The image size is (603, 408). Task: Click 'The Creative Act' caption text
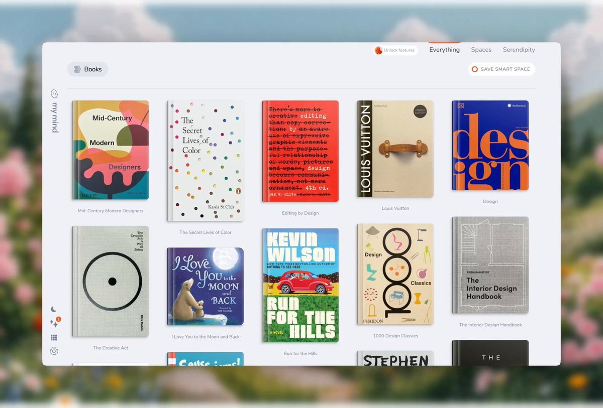pos(111,348)
